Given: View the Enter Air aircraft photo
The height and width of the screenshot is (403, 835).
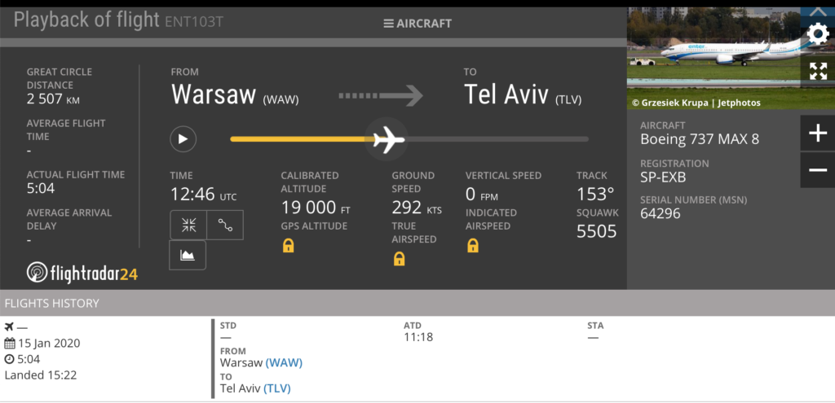Looking at the screenshot, I should [x=714, y=58].
